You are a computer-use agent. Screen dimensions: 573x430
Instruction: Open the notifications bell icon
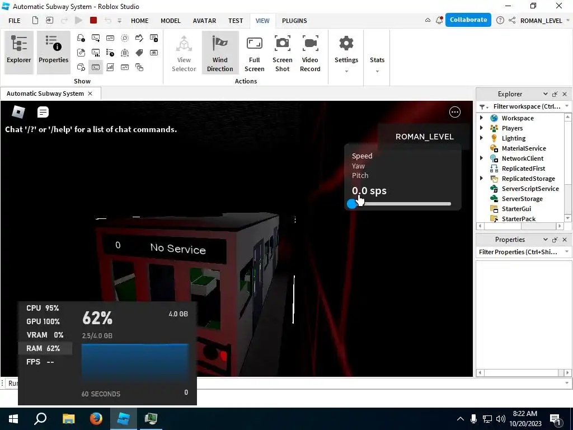[x=439, y=21]
